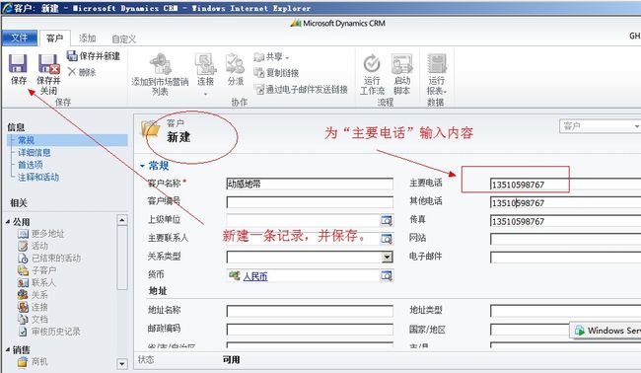641x373 pixels.
Task: Open the 共享 (Share) ribbon menu
Action: [x=271, y=57]
